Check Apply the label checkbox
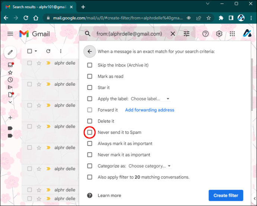Viewport: 257px width, 206px height. click(x=90, y=99)
